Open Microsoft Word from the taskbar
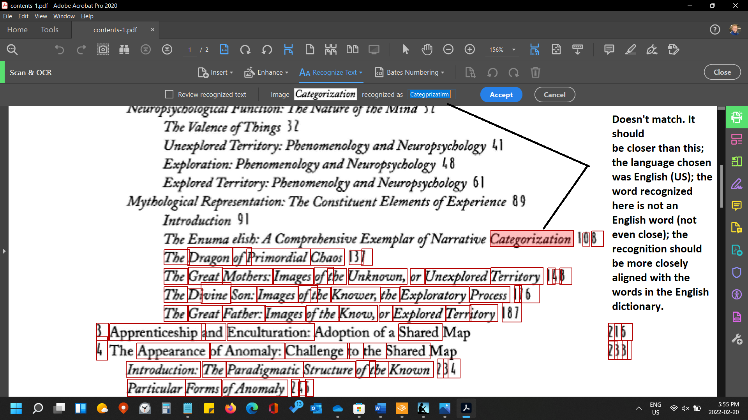This screenshot has width=748, height=420. pyautogui.click(x=380, y=408)
